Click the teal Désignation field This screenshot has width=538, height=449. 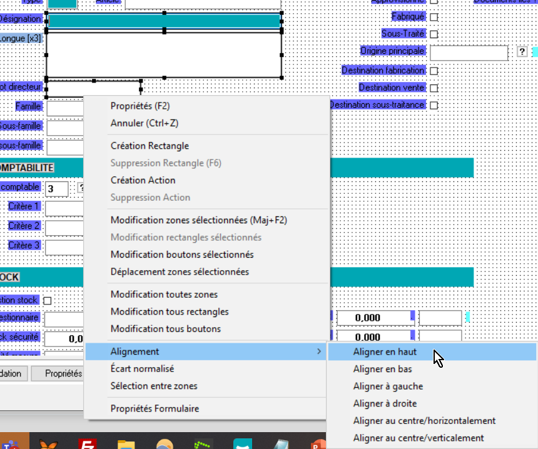click(164, 21)
